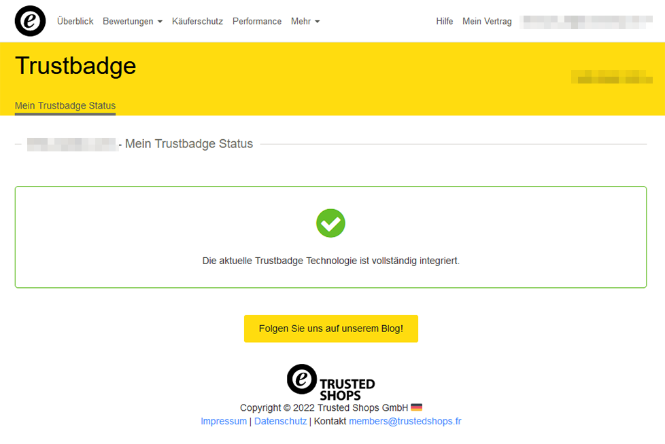Open Mein Vertrag
The image size is (665, 444).
487,21
